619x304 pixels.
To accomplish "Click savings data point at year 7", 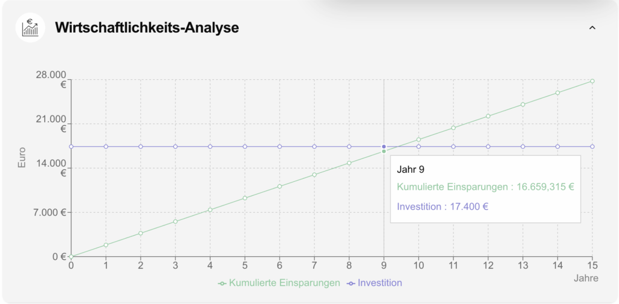I will pyautogui.click(x=314, y=175).
